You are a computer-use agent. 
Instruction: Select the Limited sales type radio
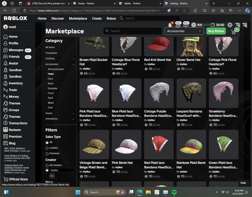(x=47, y=148)
